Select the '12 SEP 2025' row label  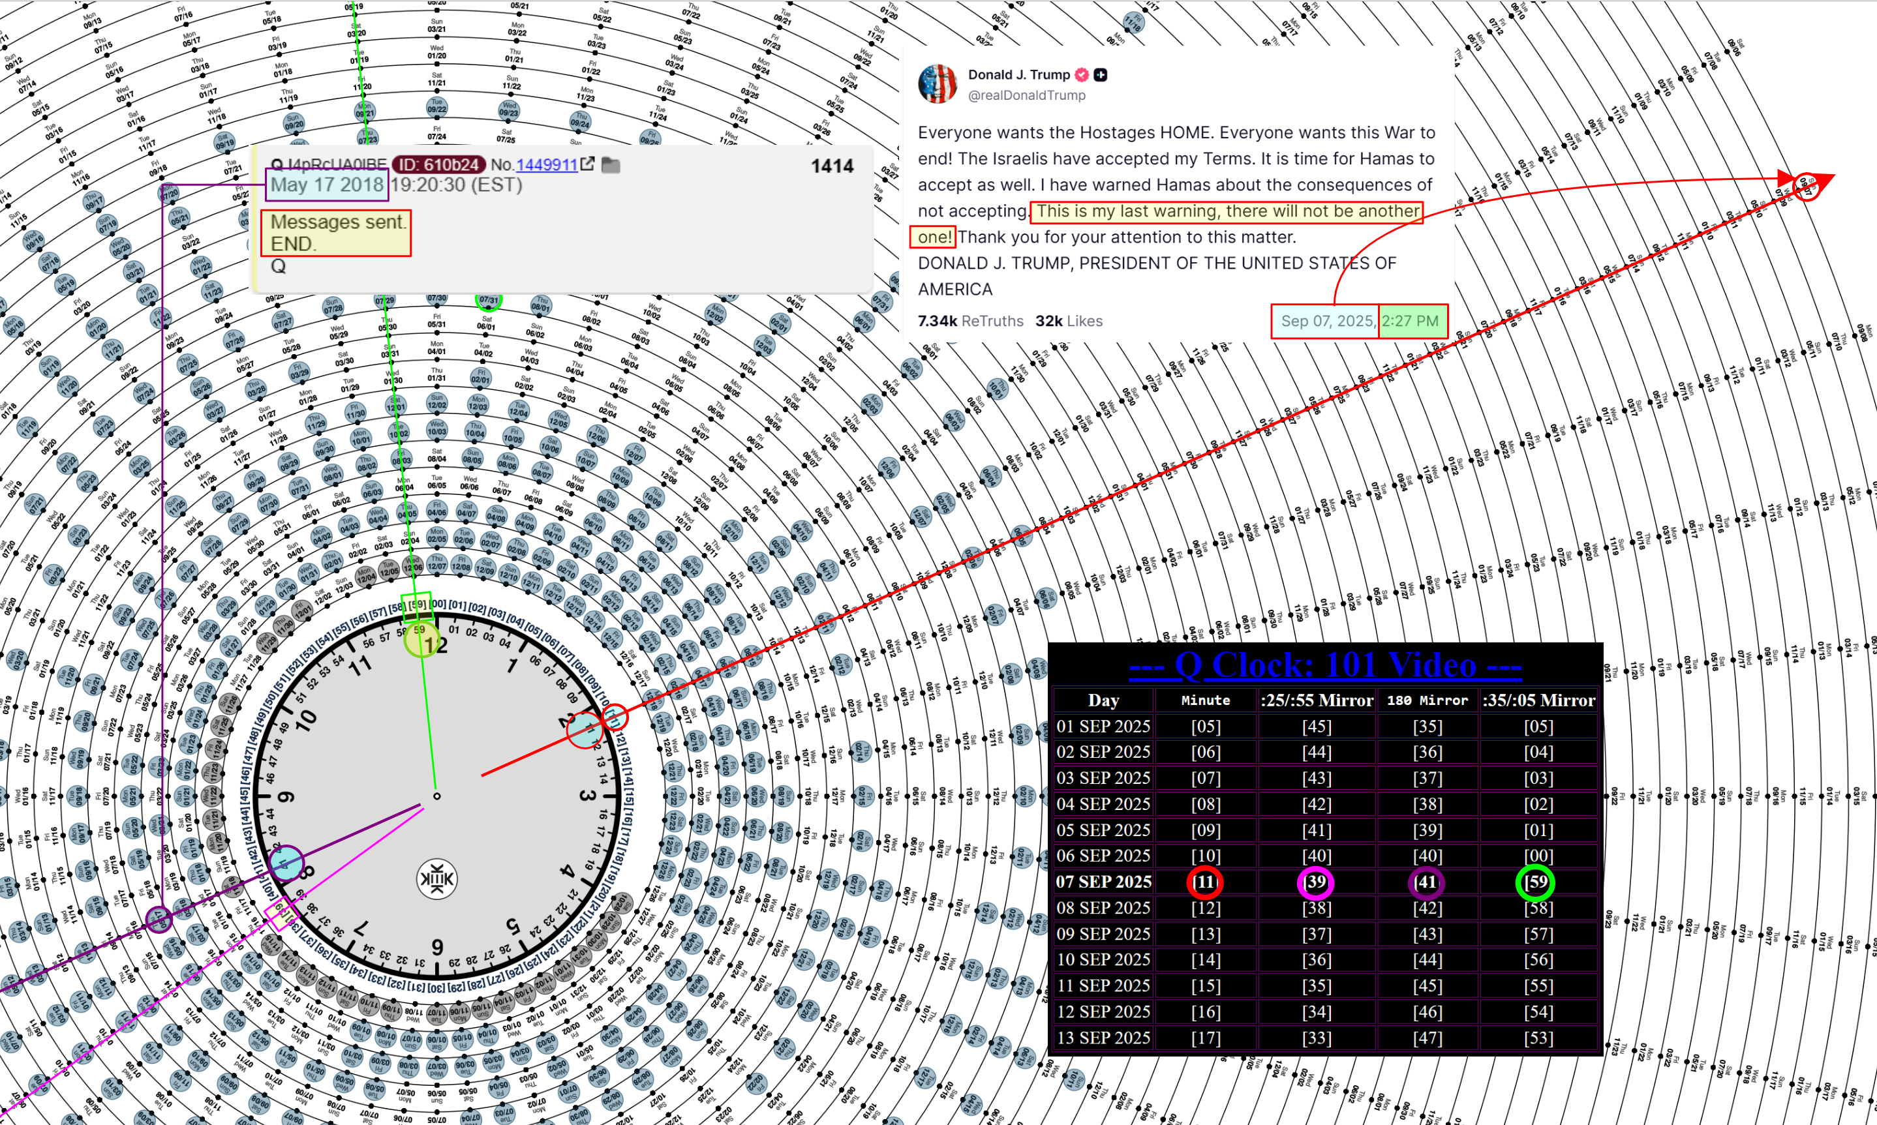click(1103, 1012)
